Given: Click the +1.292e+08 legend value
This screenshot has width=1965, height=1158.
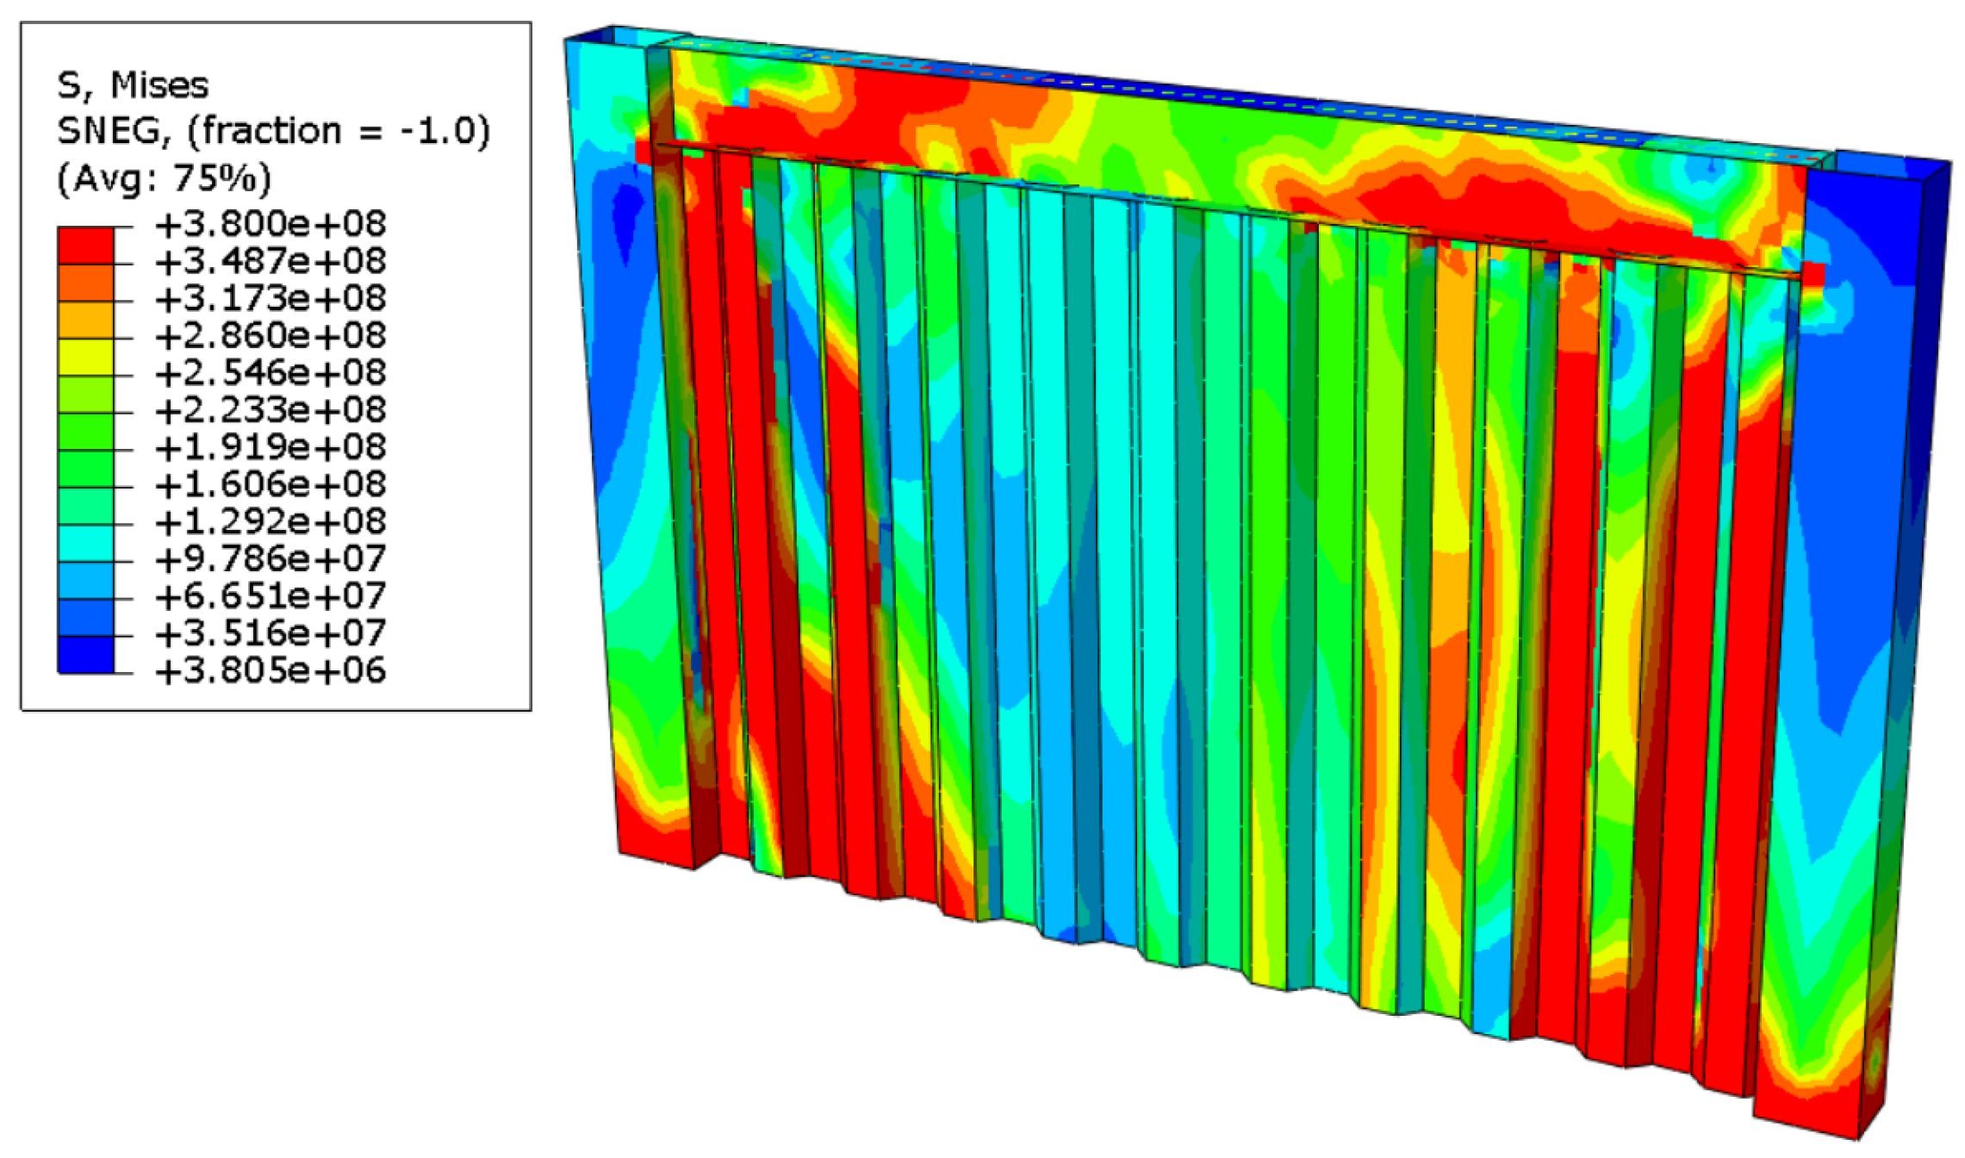Looking at the screenshot, I should (x=270, y=521).
